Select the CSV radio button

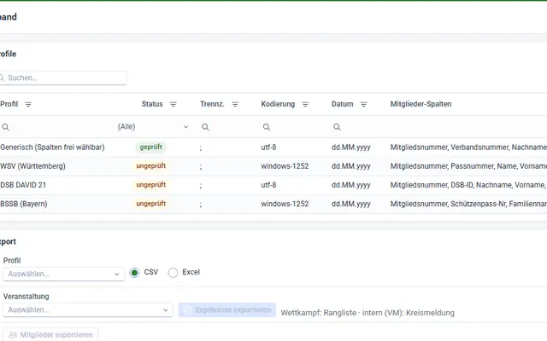[134, 273]
